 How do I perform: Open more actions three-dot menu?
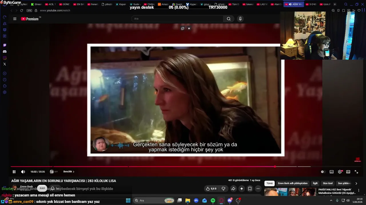pyautogui.click(x=258, y=188)
